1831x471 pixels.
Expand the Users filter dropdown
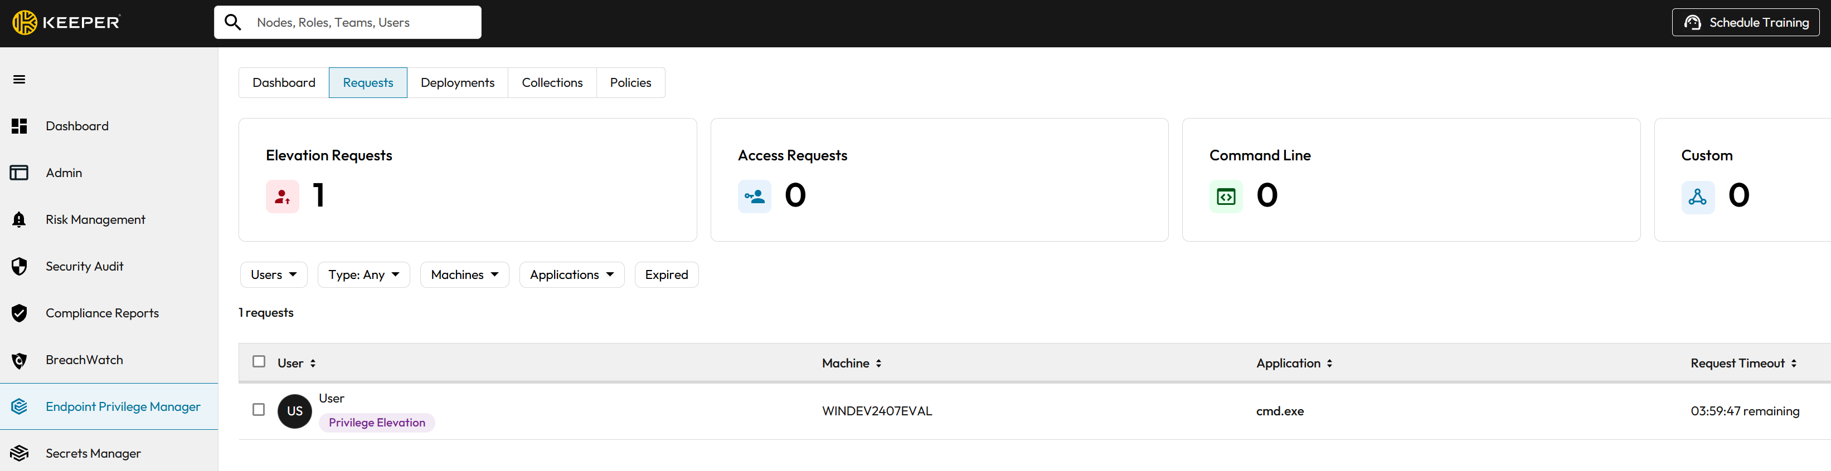point(274,275)
